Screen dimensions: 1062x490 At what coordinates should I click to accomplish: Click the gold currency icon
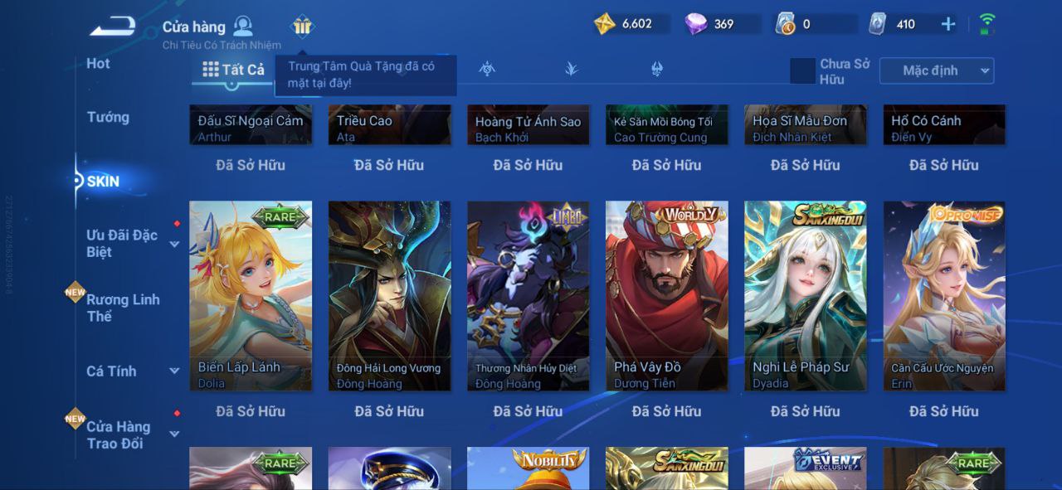605,24
